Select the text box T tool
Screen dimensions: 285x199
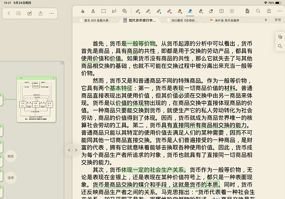[x=221, y=11]
